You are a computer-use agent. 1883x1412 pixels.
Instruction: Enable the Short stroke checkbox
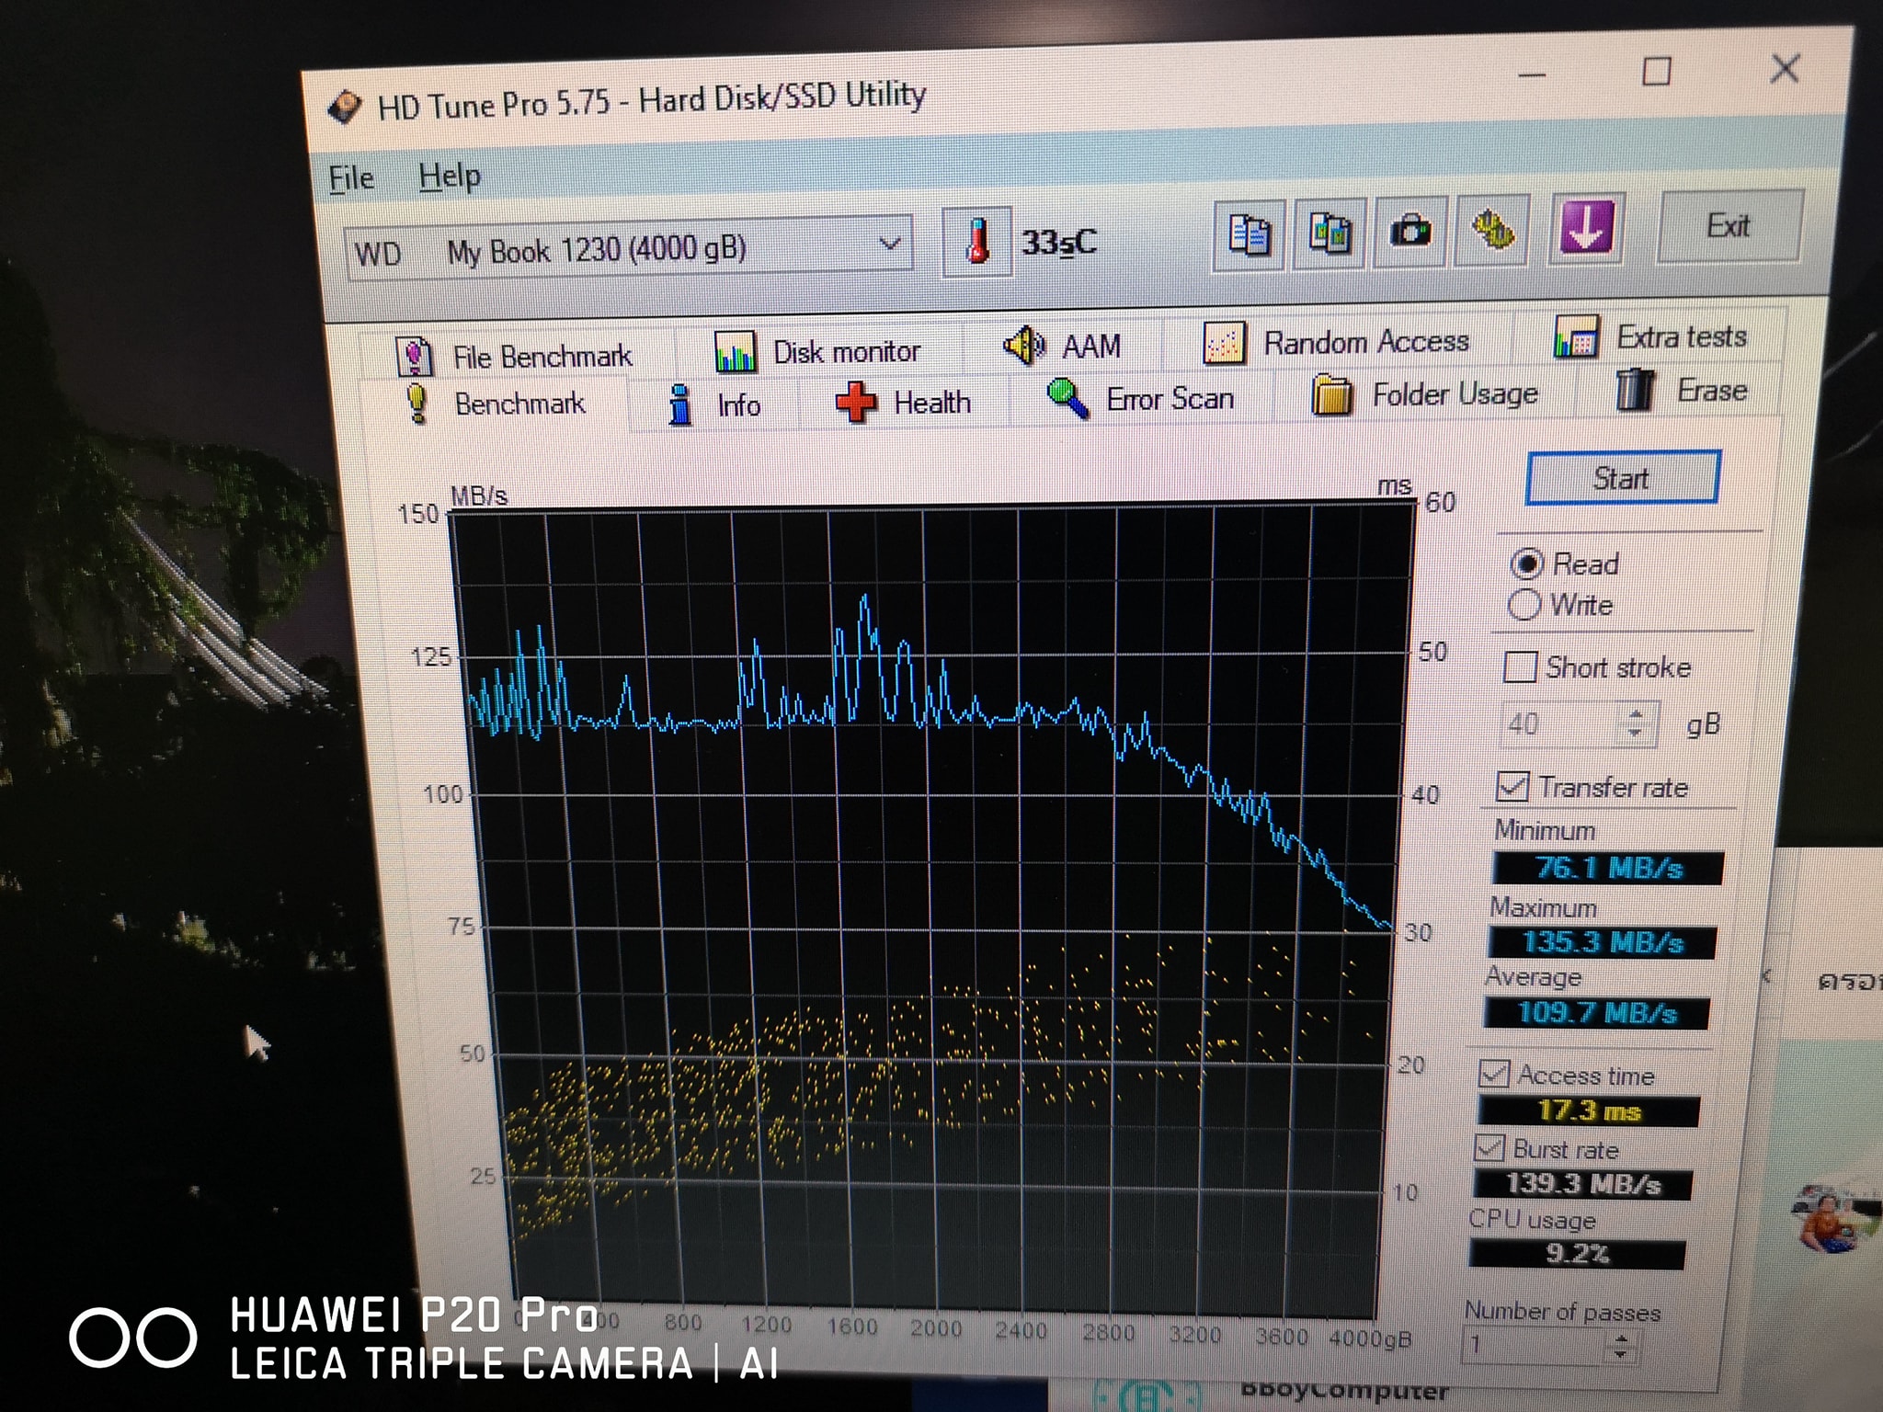1520,667
